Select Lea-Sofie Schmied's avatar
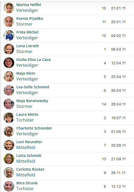Screen dimensions: 134x192 [9, 90]
